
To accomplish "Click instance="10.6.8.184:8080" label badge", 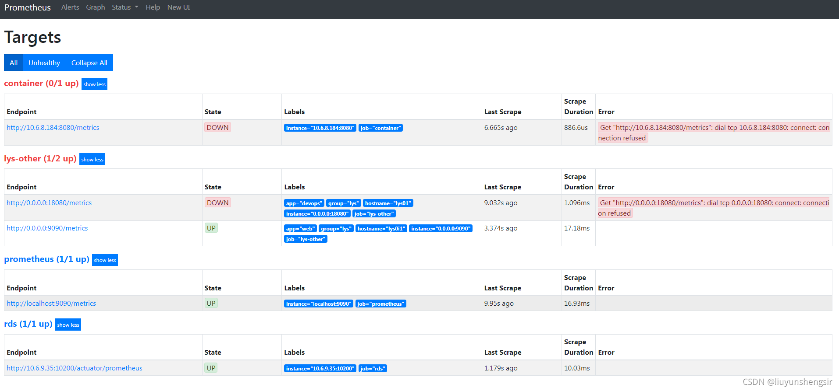I will coord(320,128).
